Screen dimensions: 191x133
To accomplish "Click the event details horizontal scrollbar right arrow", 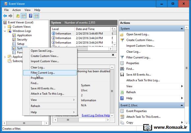I will click(x=108, y=120).
